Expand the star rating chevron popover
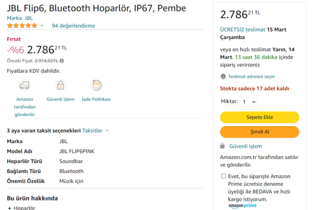This screenshot has height=210, width=329. click(x=42, y=25)
